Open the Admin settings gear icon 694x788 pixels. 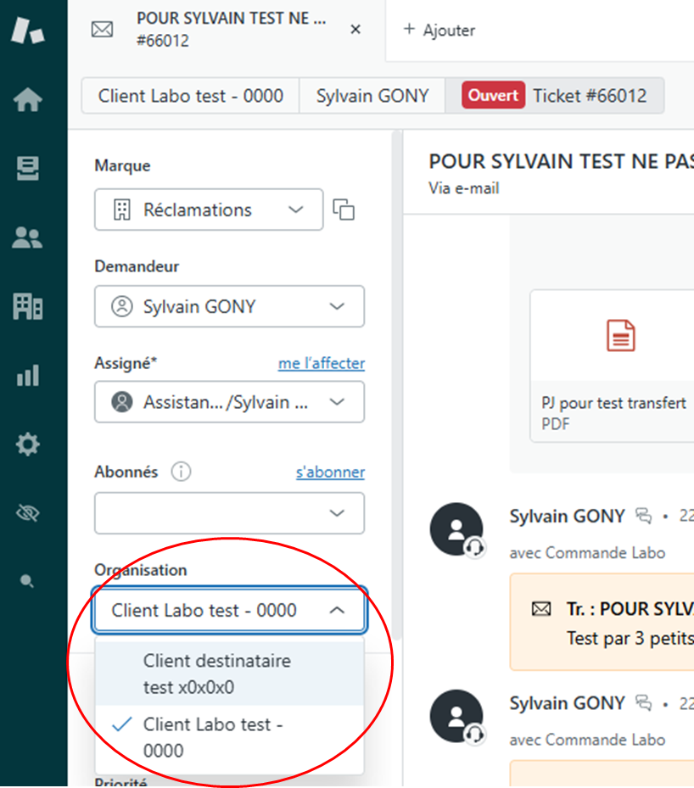[28, 444]
